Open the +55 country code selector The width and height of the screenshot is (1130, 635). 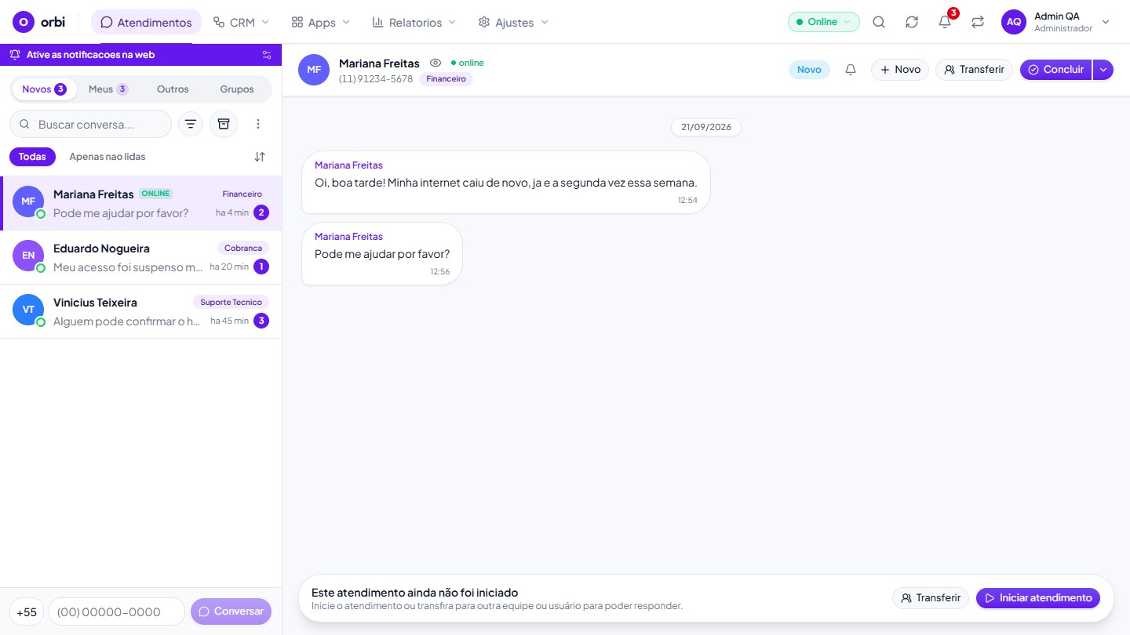tap(27, 611)
